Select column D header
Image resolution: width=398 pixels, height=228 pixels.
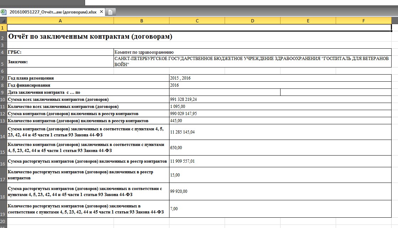(252, 21)
